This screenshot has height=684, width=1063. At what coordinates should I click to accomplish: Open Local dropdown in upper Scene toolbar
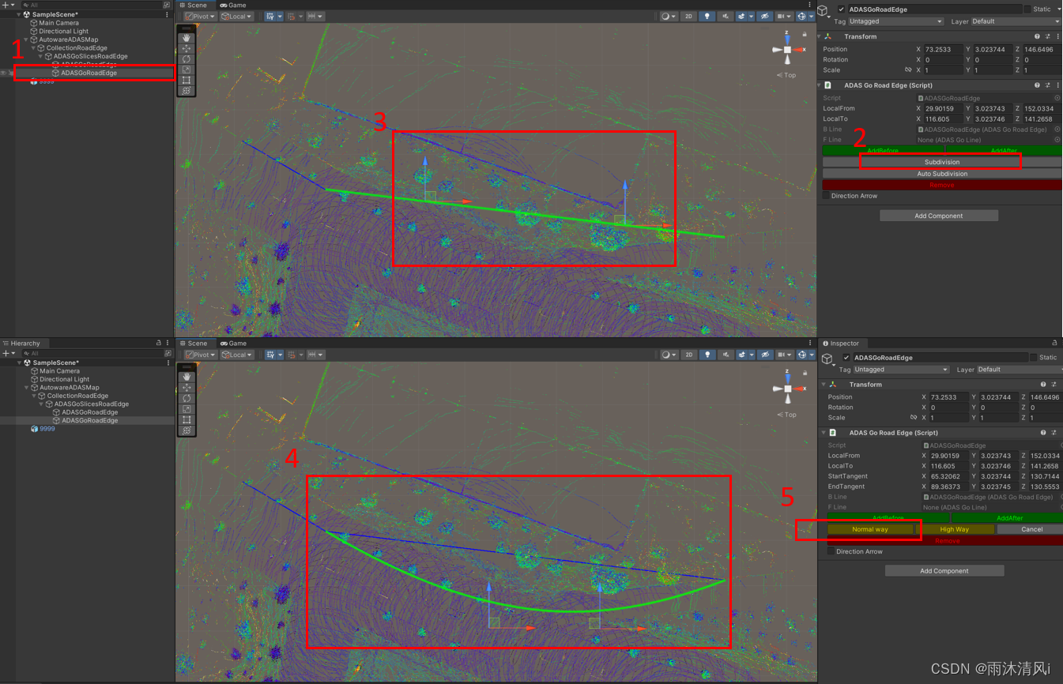[236, 16]
